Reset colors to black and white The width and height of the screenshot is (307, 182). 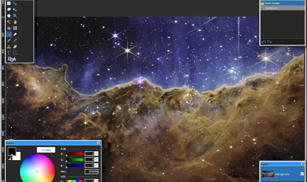[x=9, y=158]
